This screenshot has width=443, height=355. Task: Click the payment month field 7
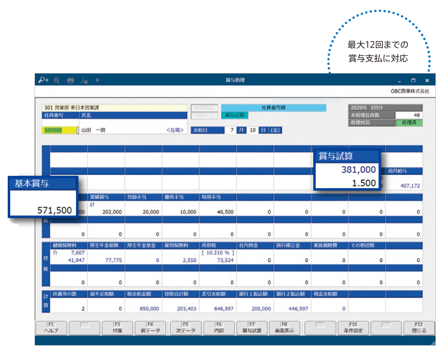point(230,130)
